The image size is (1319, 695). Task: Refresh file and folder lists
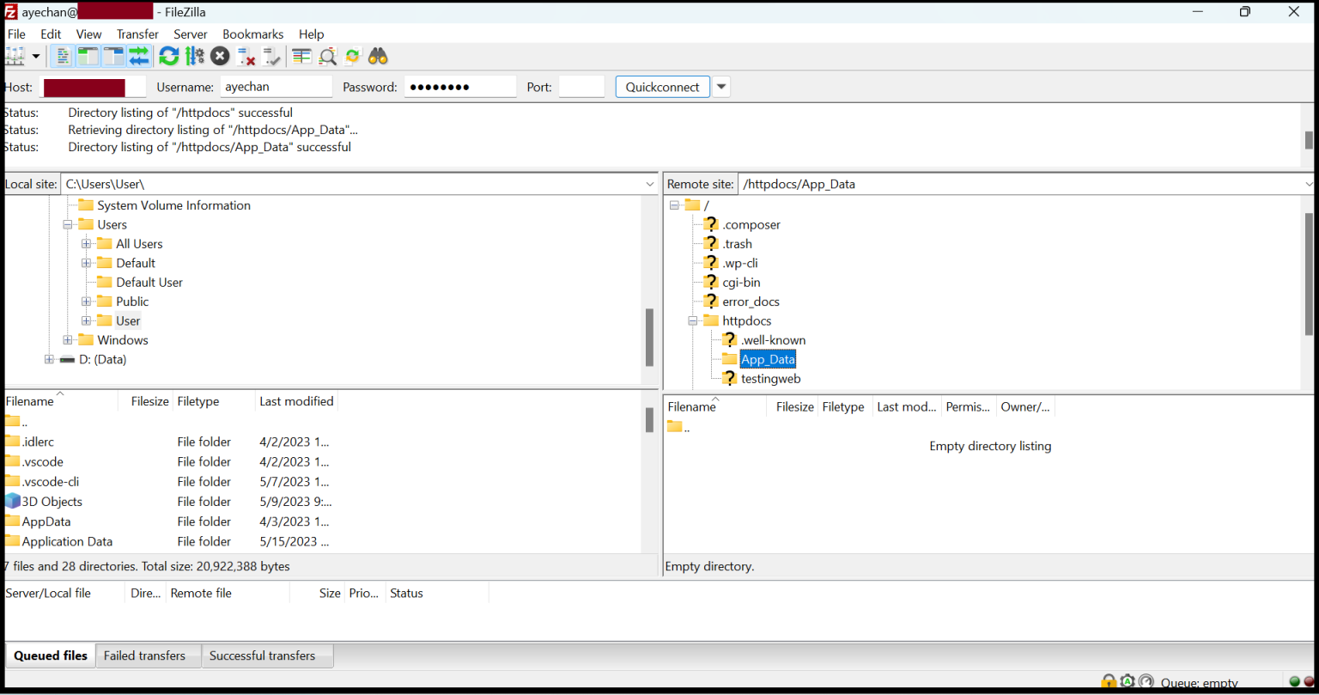pos(169,57)
